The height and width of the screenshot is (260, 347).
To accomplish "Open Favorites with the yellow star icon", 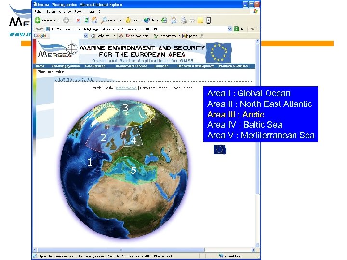I will 128,20.
